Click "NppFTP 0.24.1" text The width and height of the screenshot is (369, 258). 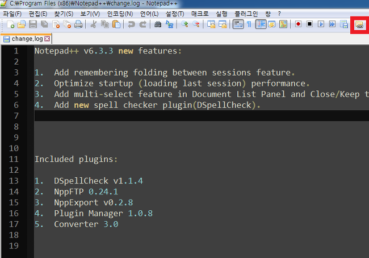[x=86, y=192]
